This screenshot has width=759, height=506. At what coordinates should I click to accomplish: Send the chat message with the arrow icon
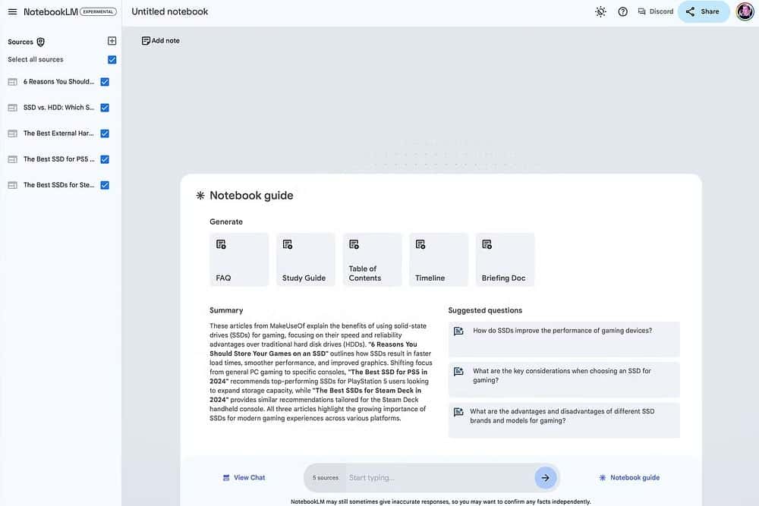click(x=545, y=477)
